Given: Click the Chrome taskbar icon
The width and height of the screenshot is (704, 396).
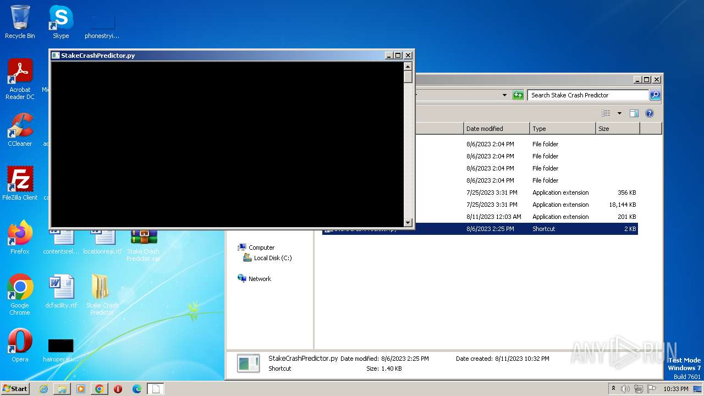Looking at the screenshot, I should 100,389.
